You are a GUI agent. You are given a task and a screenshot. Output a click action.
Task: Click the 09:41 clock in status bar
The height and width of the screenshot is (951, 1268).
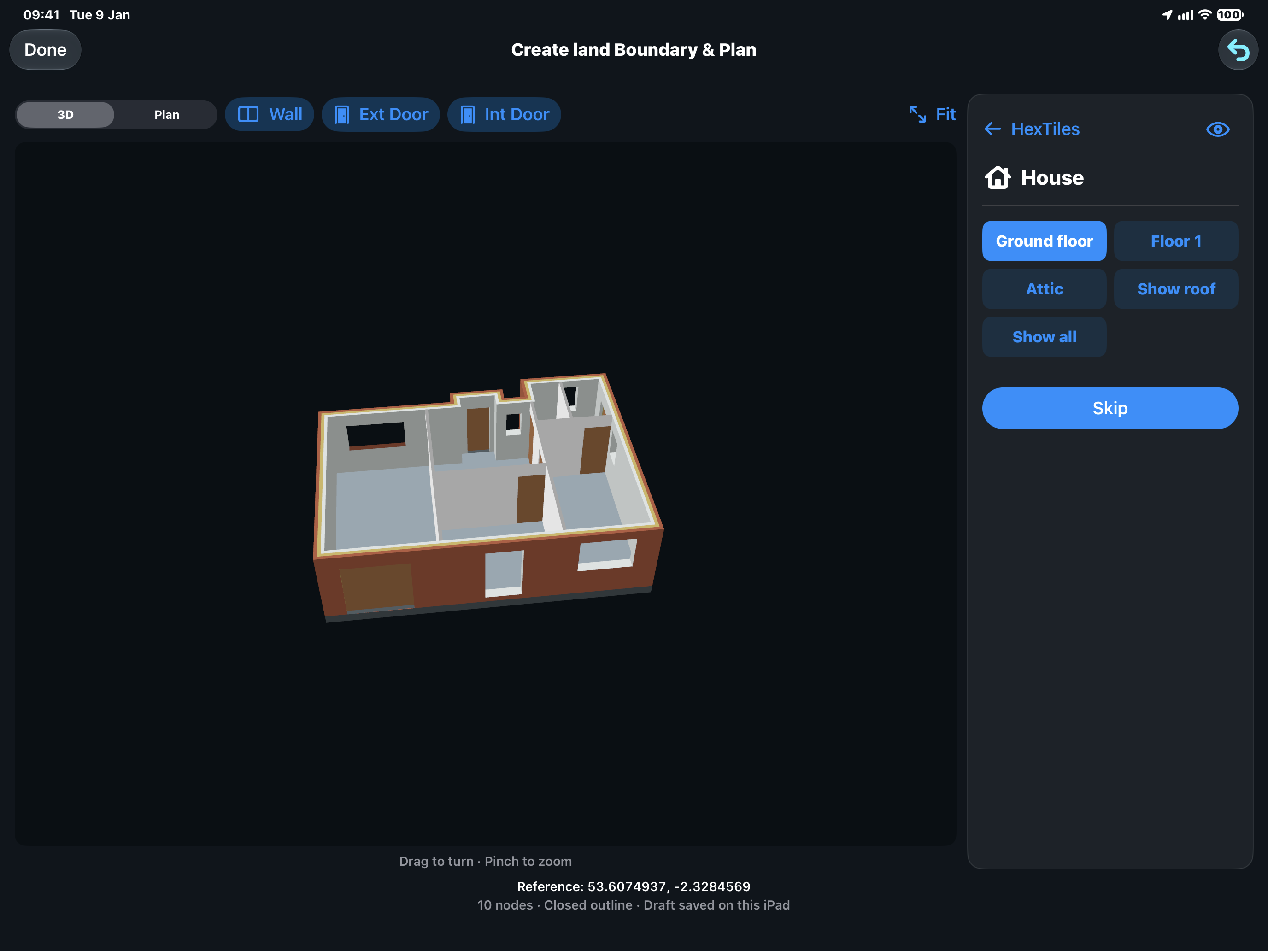[x=41, y=15]
